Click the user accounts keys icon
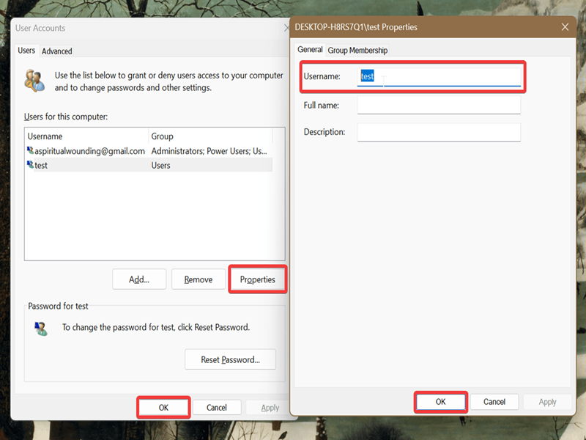This screenshot has width=586, height=440. (34, 81)
